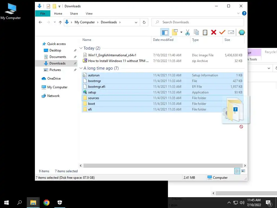
Task: Open Pictures in navigation pane
Action: (x=55, y=70)
